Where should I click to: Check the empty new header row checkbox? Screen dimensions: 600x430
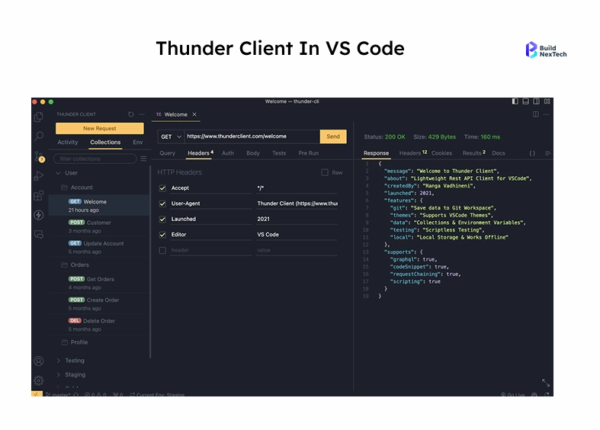(x=162, y=250)
